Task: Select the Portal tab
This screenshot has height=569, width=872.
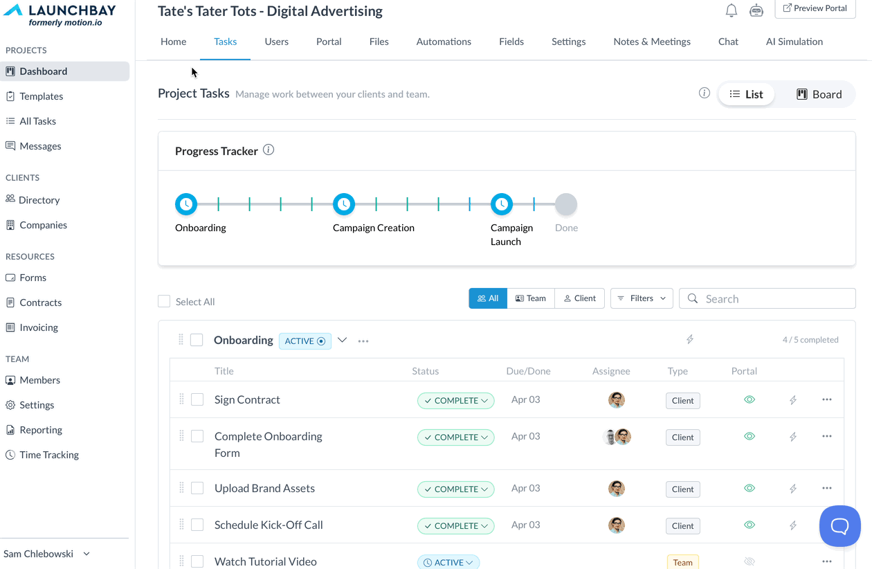Action: (329, 42)
